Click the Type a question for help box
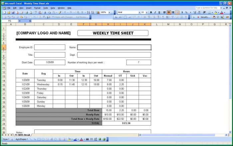The height and width of the screenshot is (146, 233). tap(208, 8)
